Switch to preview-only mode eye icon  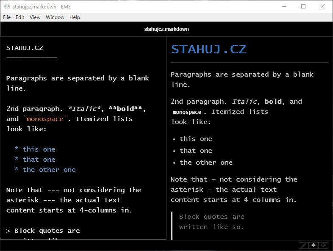click(x=323, y=245)
